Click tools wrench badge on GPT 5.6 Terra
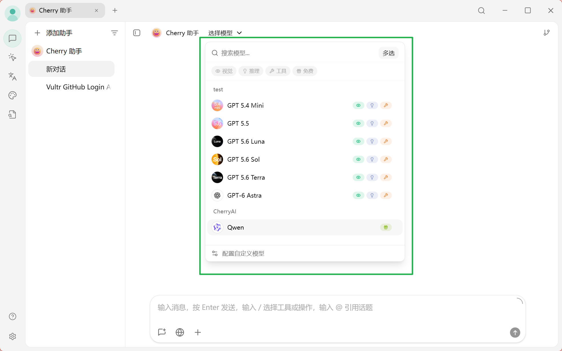Image resolution: width=562 pixels, height=351 pixels. point(386,177)
